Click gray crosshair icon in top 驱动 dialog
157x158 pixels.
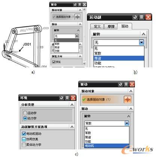coord(78,17)
